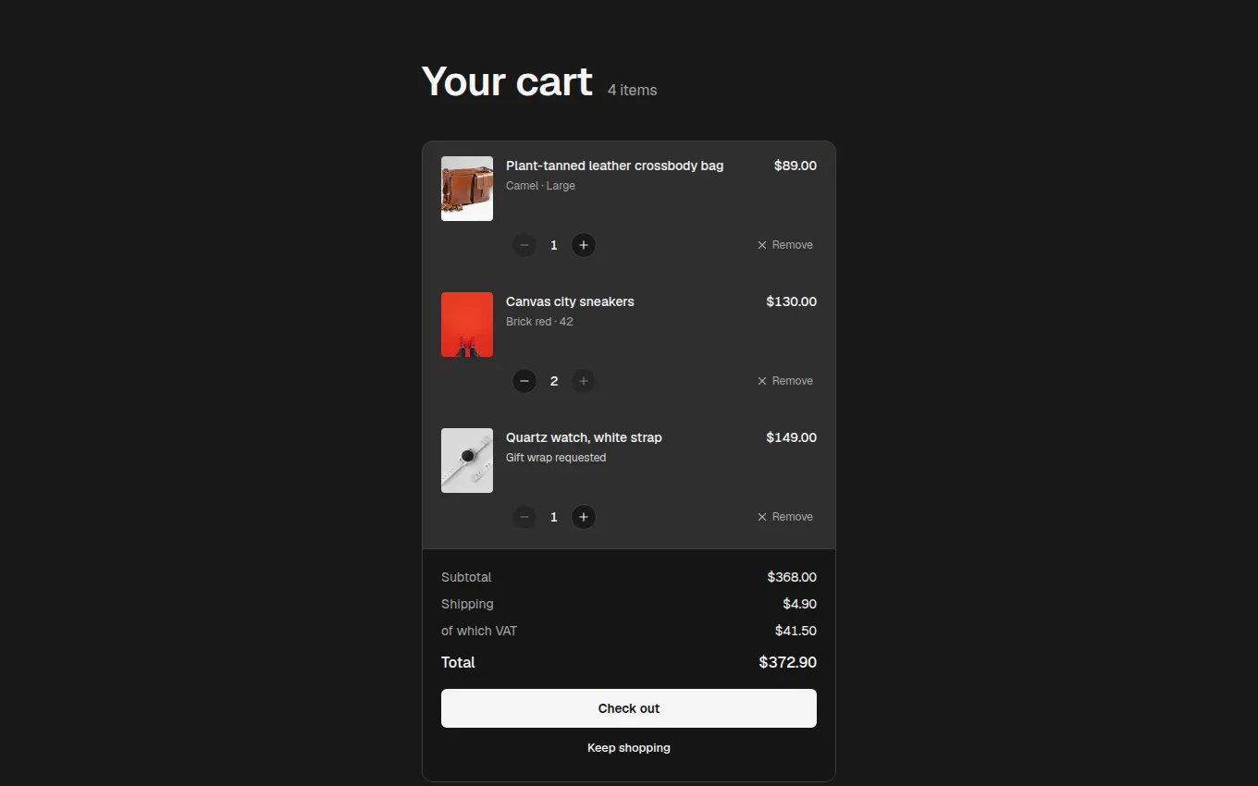Click the quantity value 2 for sneakers

click(554, 381)
